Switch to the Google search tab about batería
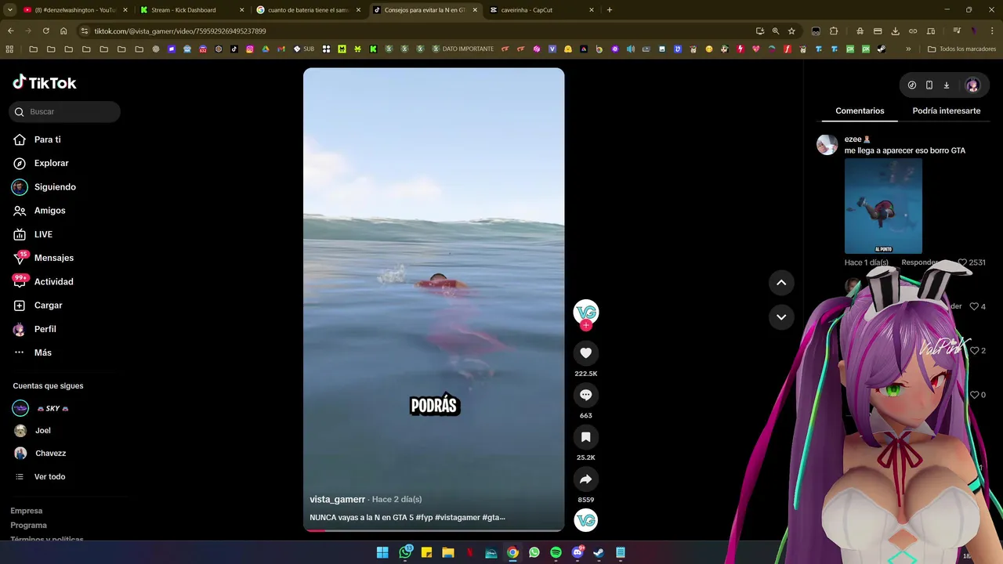This screenshot has width=1003, height=564. click(309, 10)
